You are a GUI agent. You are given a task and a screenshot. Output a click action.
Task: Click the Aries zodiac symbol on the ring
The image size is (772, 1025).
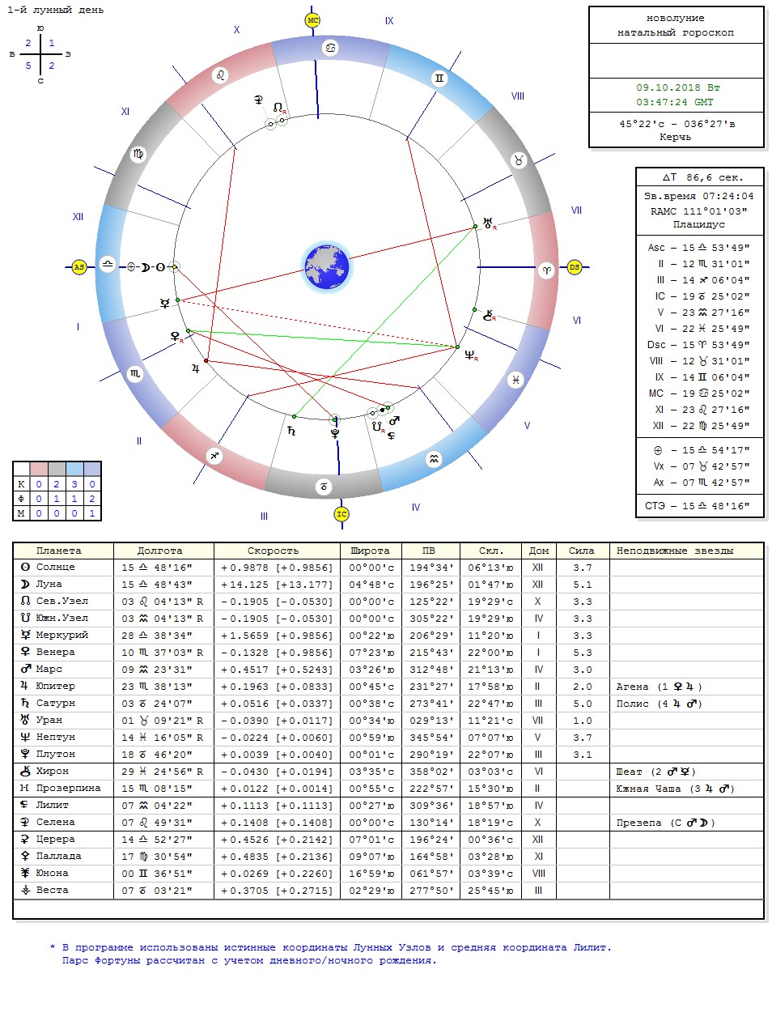click(x=546, y=270)
